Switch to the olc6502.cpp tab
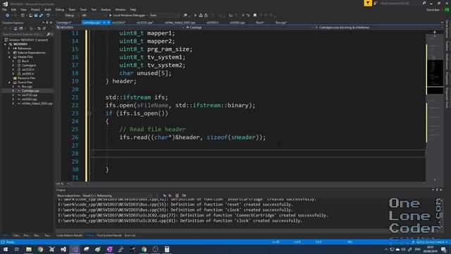 click(x=237, y=22)
